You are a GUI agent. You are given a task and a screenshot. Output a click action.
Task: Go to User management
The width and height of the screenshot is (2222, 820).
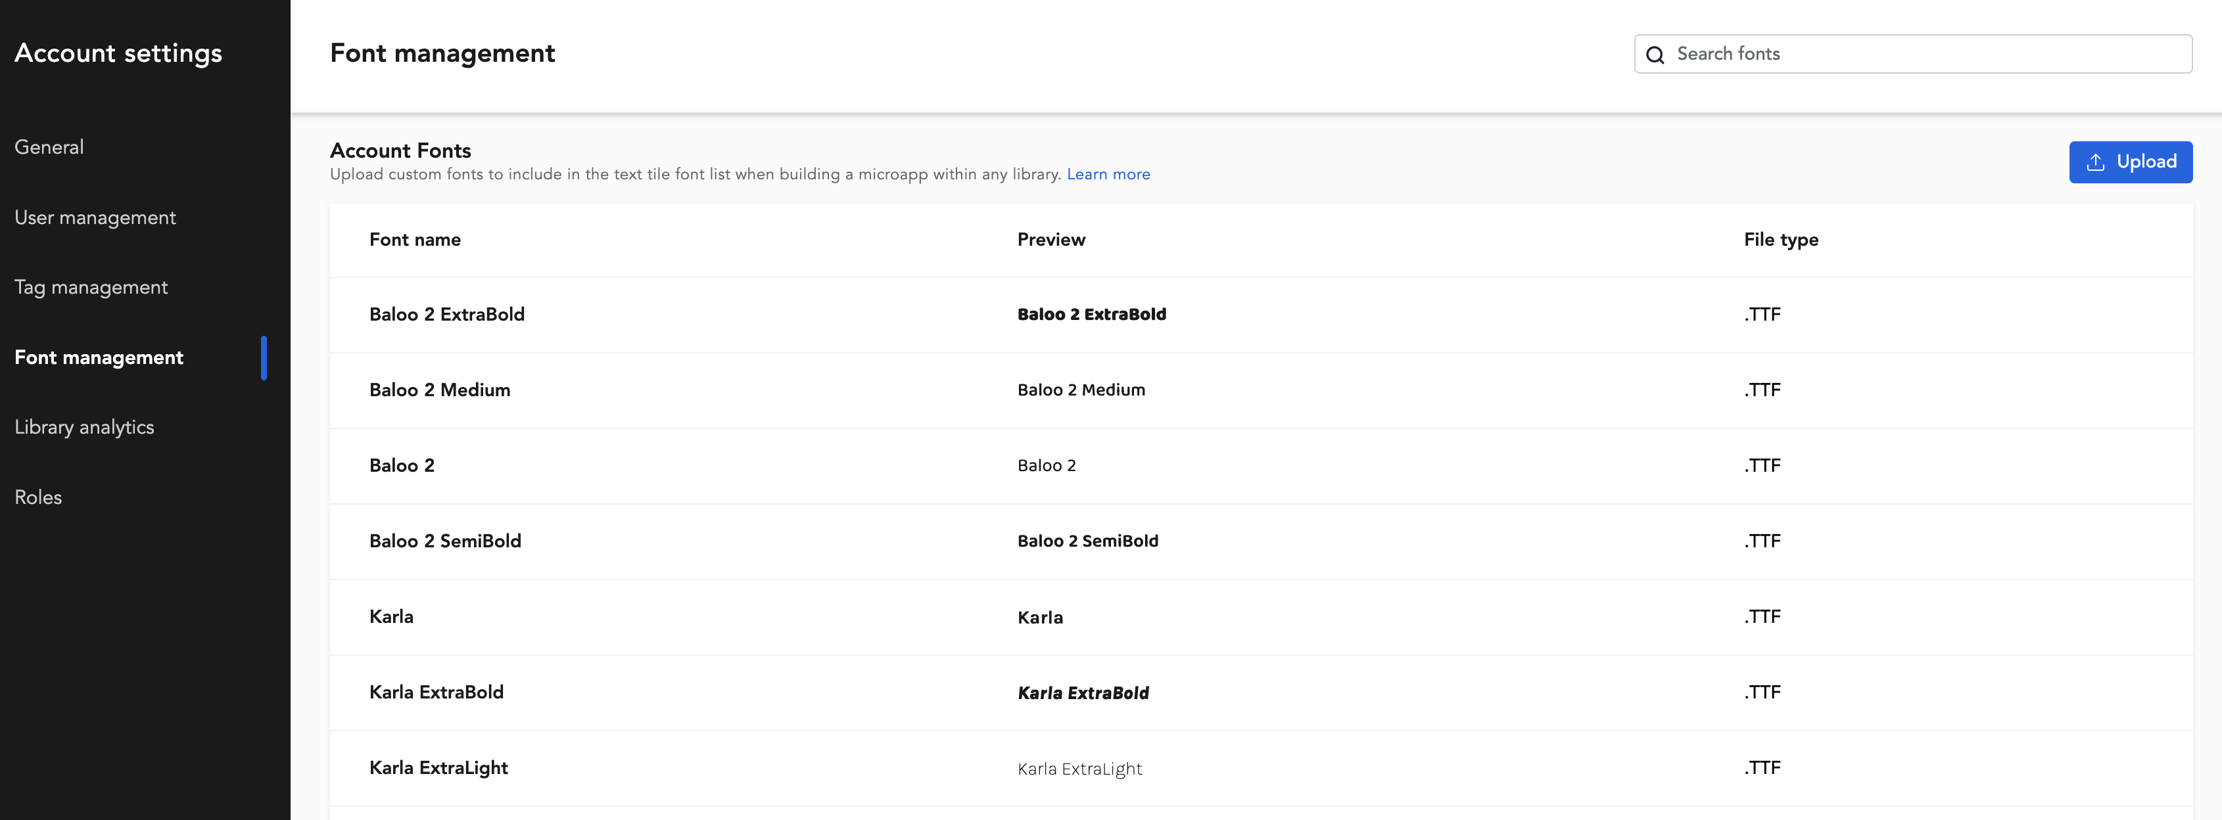pyautogui.click(x=95, y=218)
